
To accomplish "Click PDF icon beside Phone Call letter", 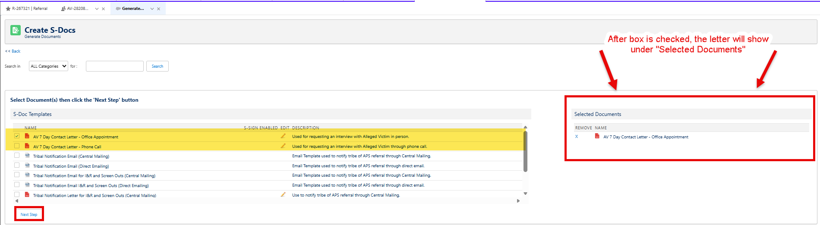I will (27, 146).
